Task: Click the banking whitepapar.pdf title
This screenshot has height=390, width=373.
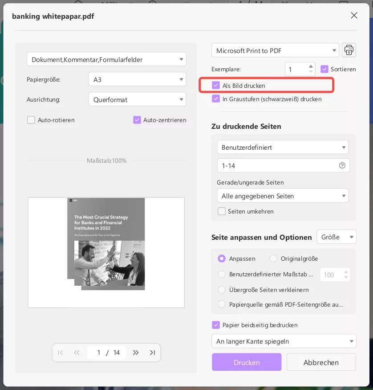Action: click(x=53, y=16)
